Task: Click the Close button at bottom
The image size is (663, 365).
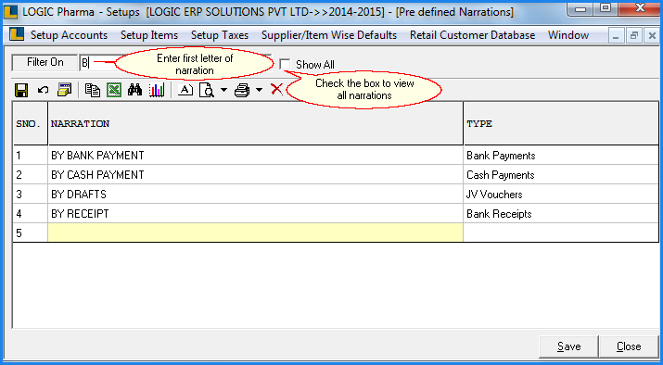Action: (629, 346)
